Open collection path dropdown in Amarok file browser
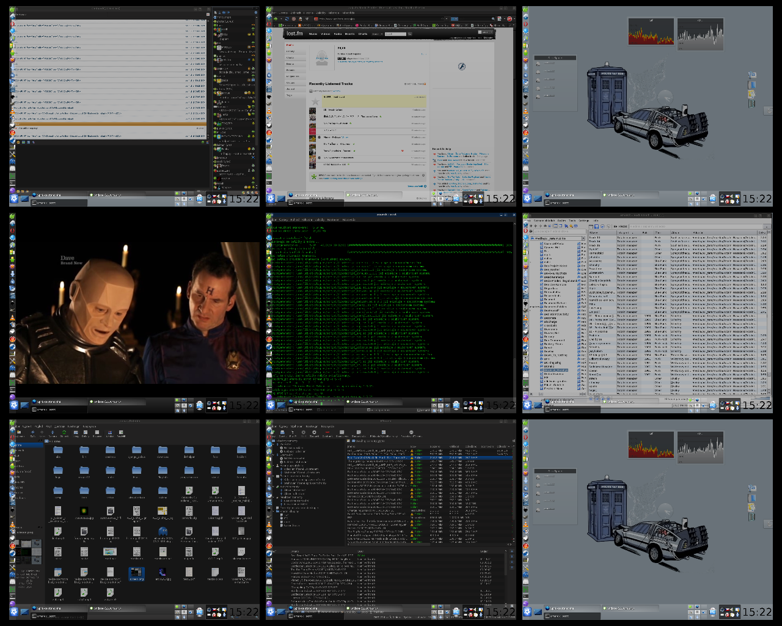The width and height of the screenshot is (782, 626). point(583,238)
